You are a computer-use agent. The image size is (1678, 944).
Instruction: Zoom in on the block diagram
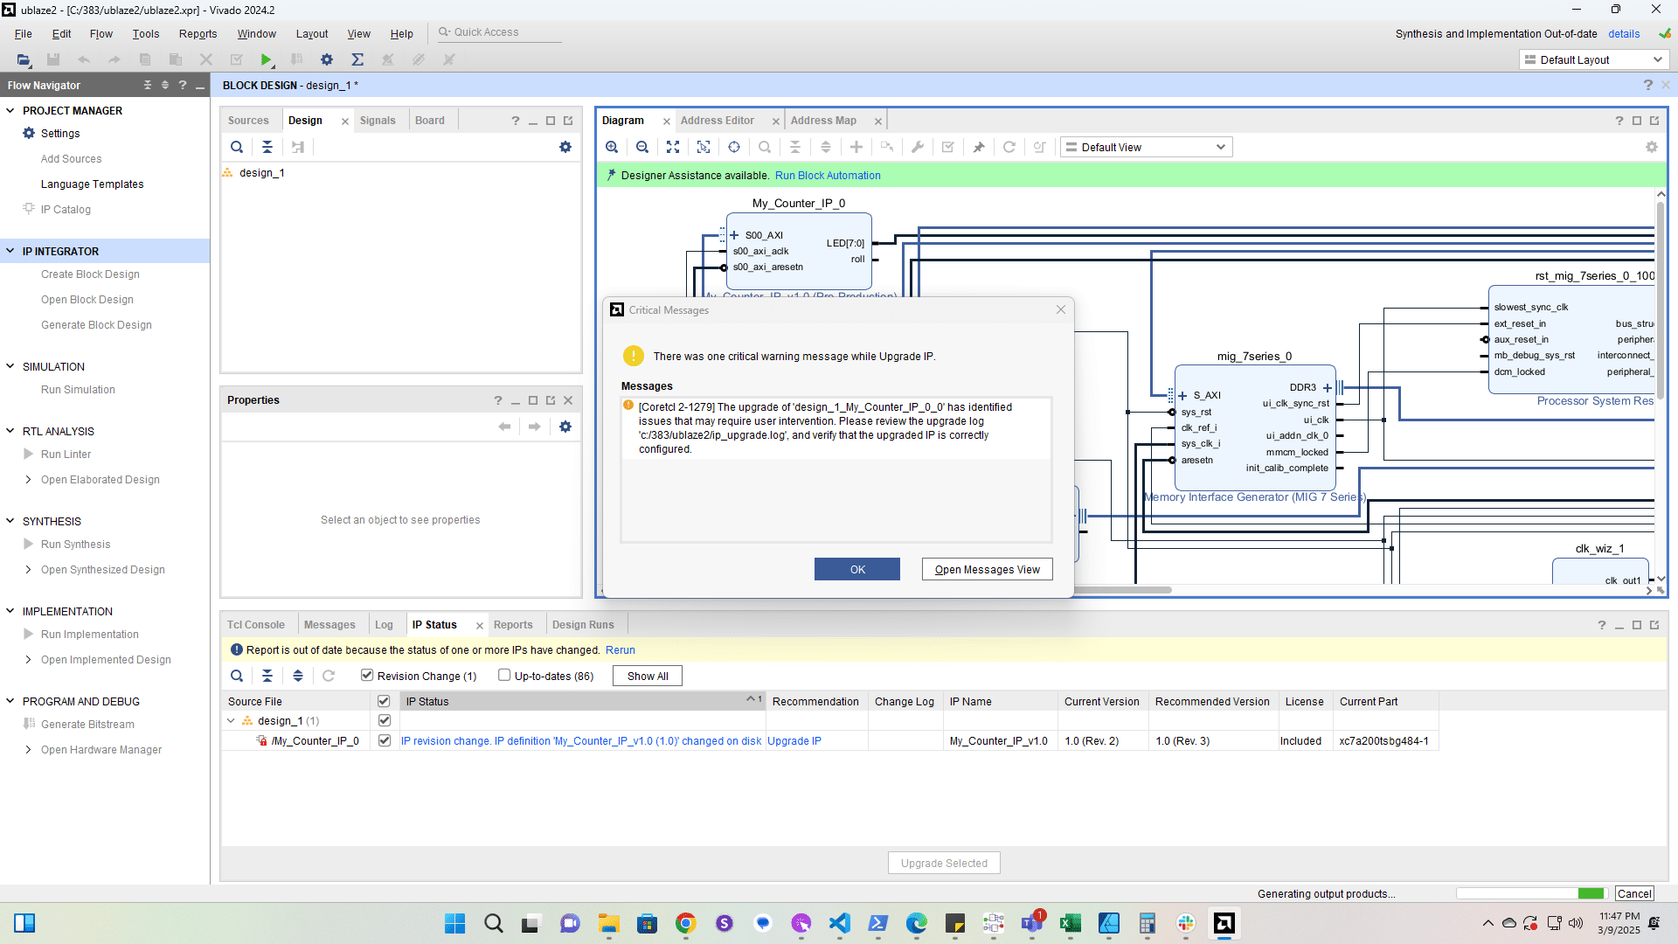pos(612,147)
